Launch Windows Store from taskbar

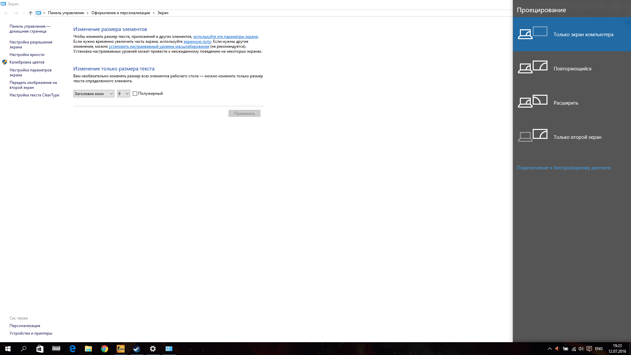tap(40, 349)
